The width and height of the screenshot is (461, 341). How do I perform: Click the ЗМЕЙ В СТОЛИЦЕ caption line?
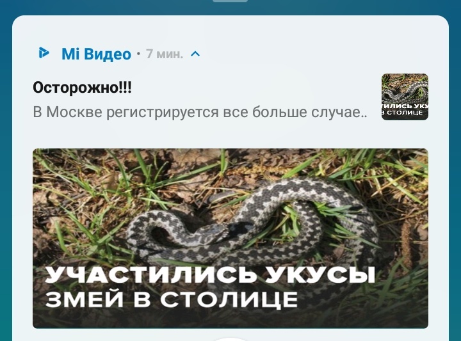pyautogui.click(x=172, y=299)
